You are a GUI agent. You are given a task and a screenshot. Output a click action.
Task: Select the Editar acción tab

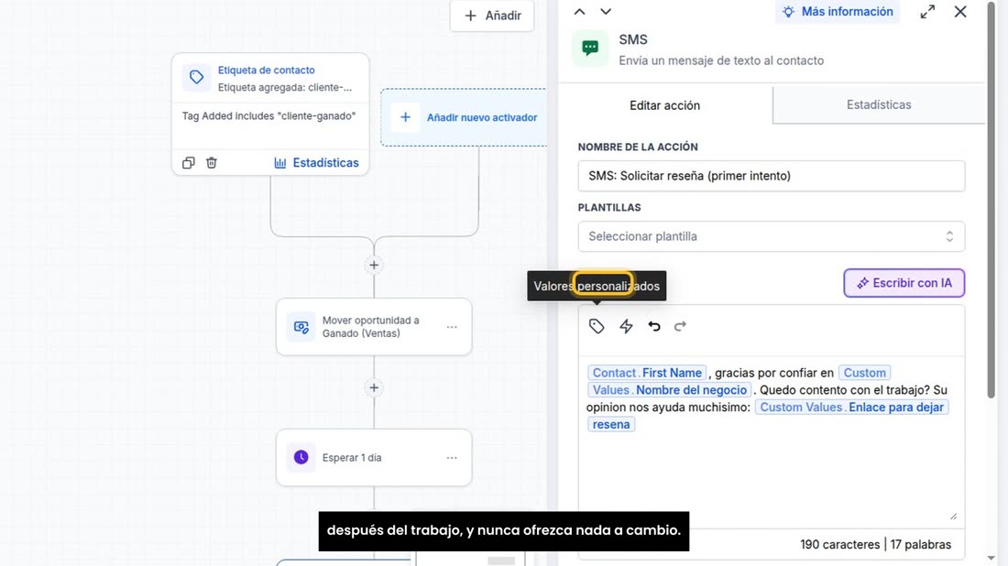pos(664,105)
